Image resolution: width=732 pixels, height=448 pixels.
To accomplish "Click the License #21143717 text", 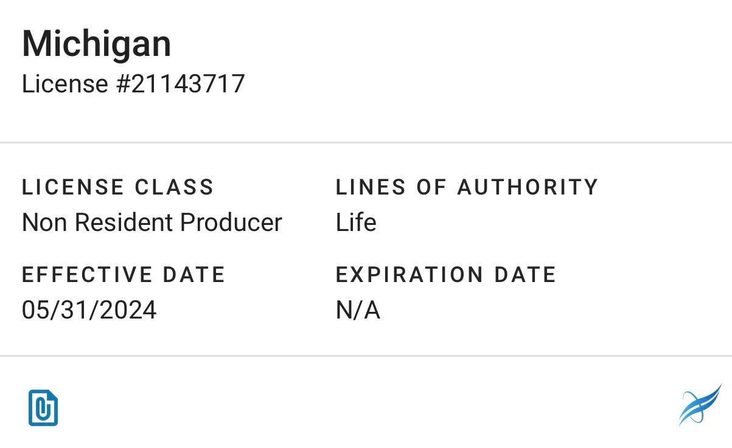I will (133, 83).
